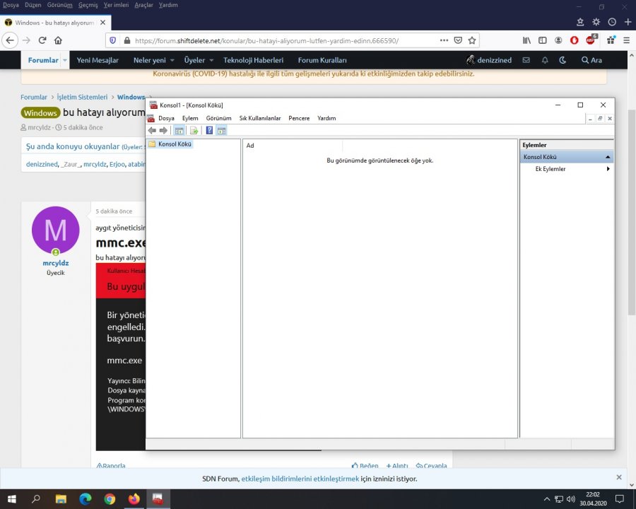Screen dimensions: 636x509
Task: Open forum inbox envelope icon
Action: (x=526, y=60)
